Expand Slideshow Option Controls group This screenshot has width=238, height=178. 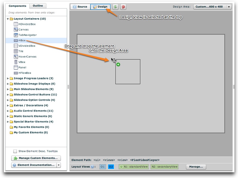click(x=8, y=100)
